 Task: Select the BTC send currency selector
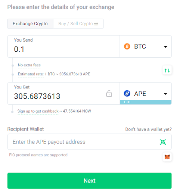click(x=146, y=46)
